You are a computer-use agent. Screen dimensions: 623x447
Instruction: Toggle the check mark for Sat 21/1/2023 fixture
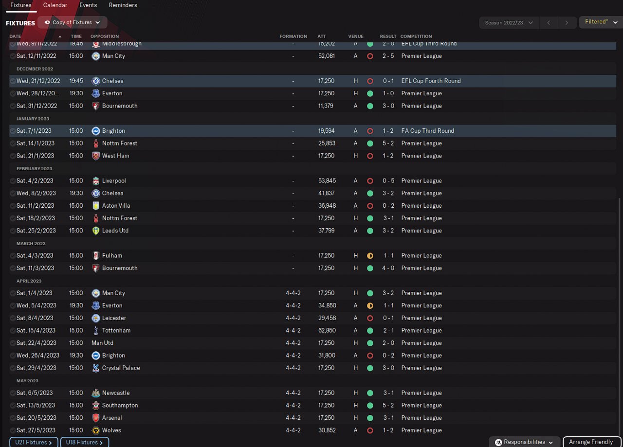(x=13, y=156)
